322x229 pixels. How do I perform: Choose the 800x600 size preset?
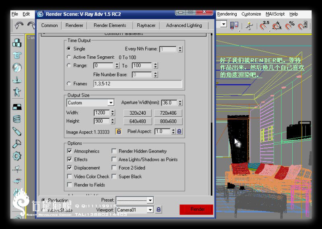click(x=168, y=122)
